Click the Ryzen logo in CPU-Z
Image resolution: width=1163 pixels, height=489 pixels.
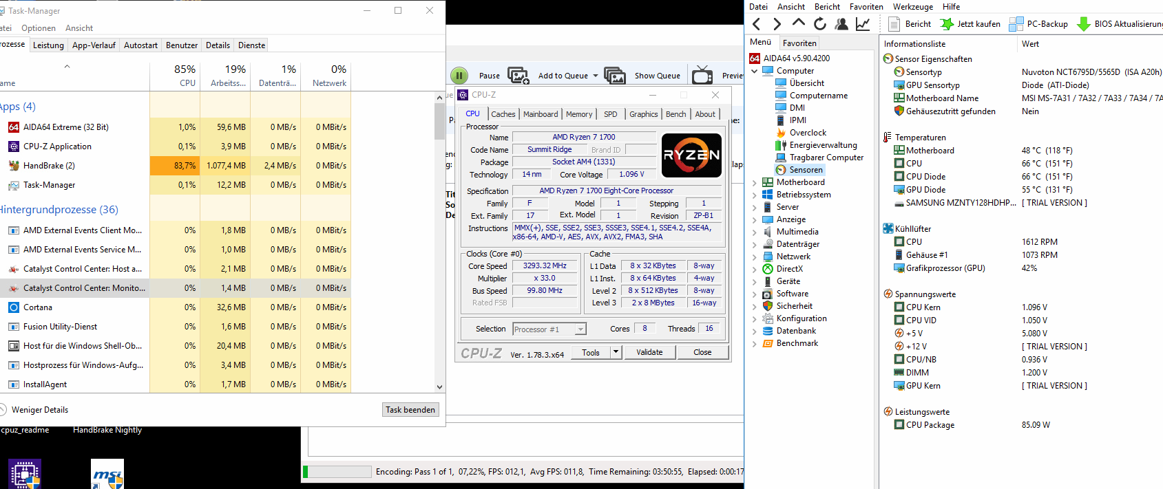[x=691, y=155]
